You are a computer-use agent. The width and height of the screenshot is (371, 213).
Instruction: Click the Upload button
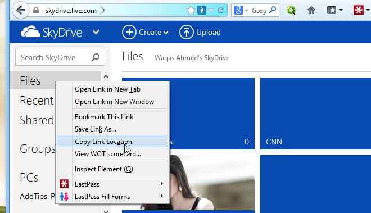200,32
